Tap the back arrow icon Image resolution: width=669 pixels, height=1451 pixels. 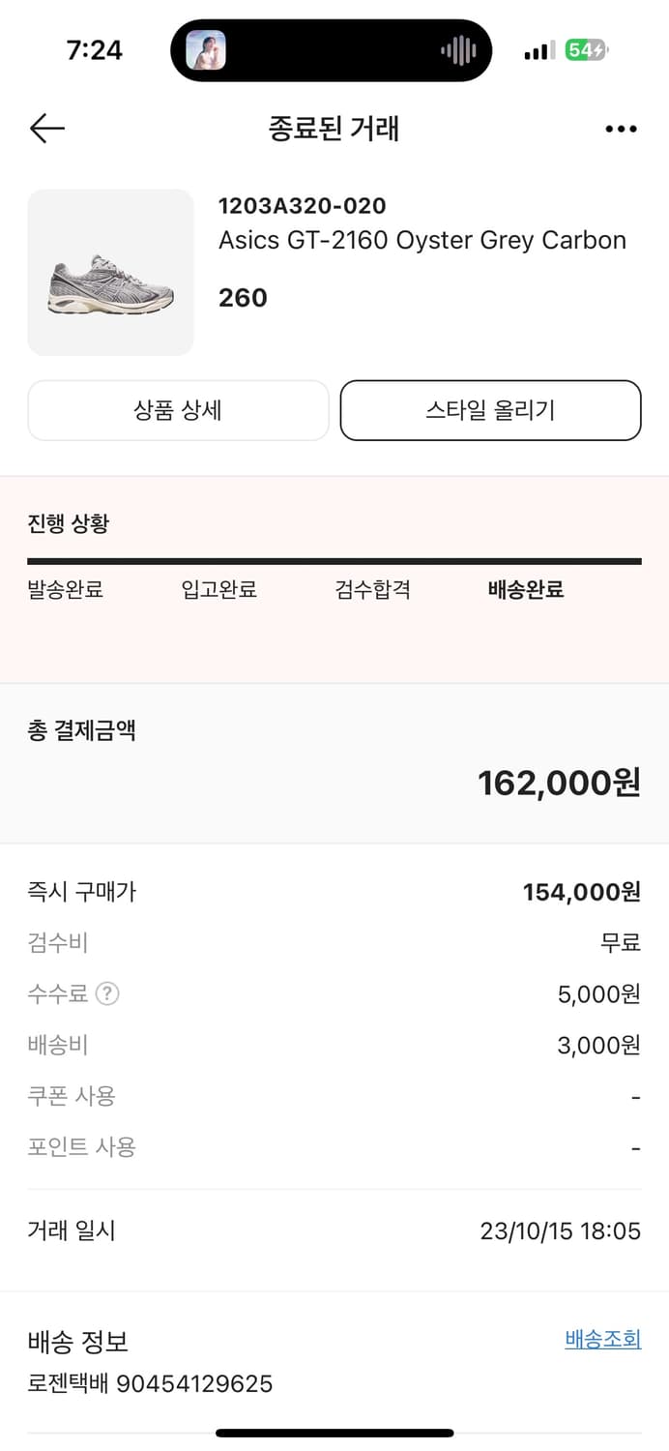[46, 129]
